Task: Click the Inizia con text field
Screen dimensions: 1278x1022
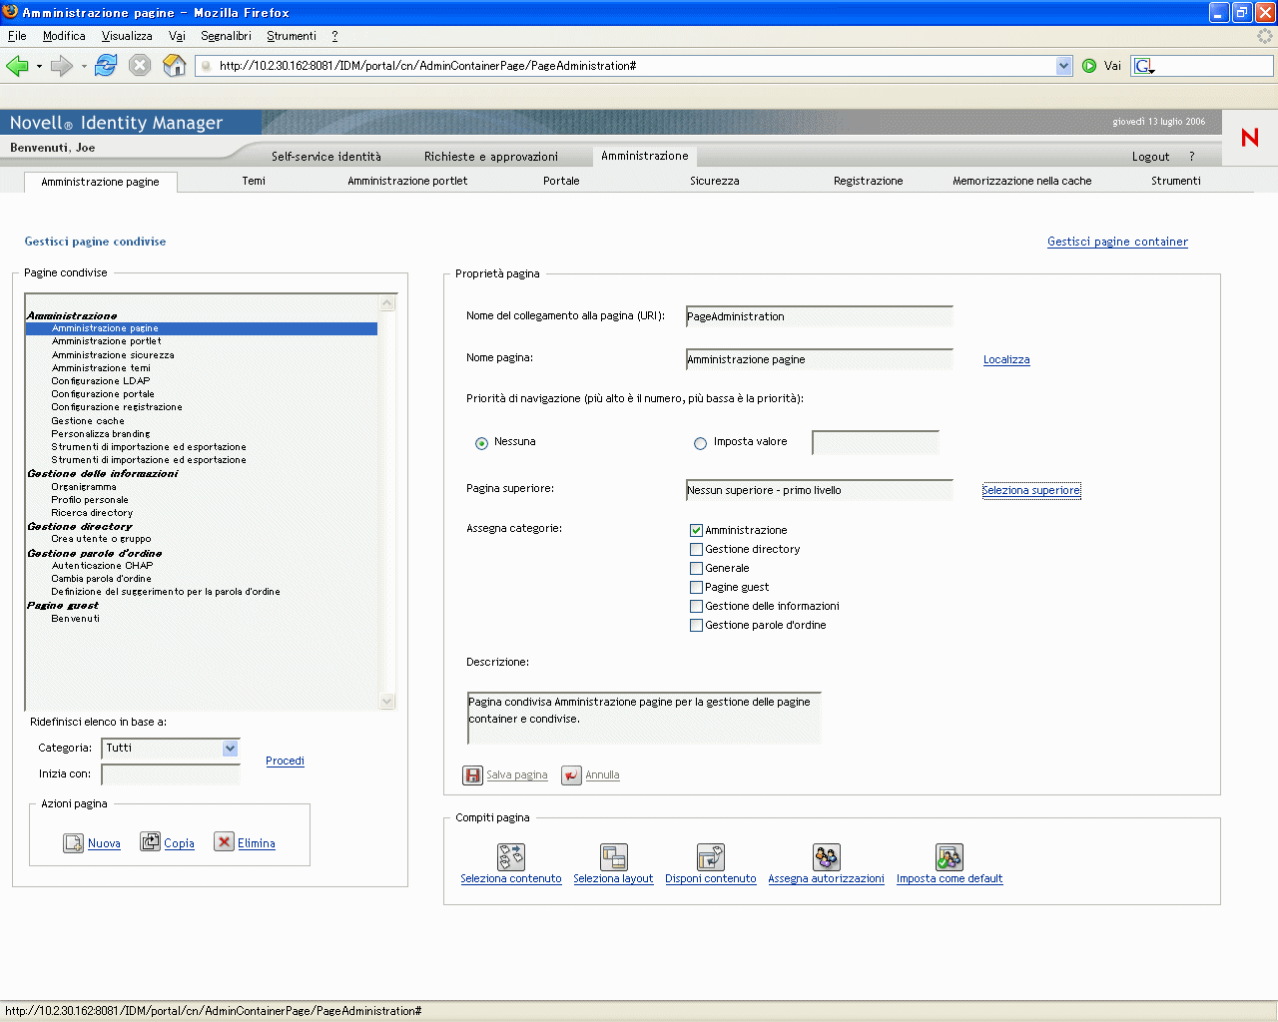Action: tap(171, 774)
